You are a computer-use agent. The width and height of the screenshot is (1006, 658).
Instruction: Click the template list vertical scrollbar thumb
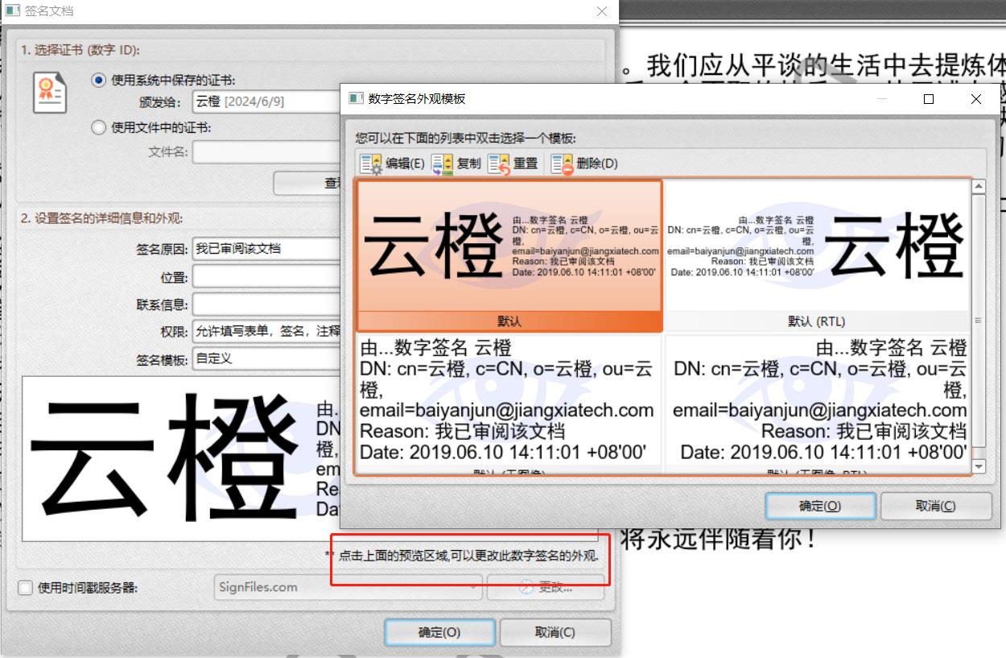[979, 320]
